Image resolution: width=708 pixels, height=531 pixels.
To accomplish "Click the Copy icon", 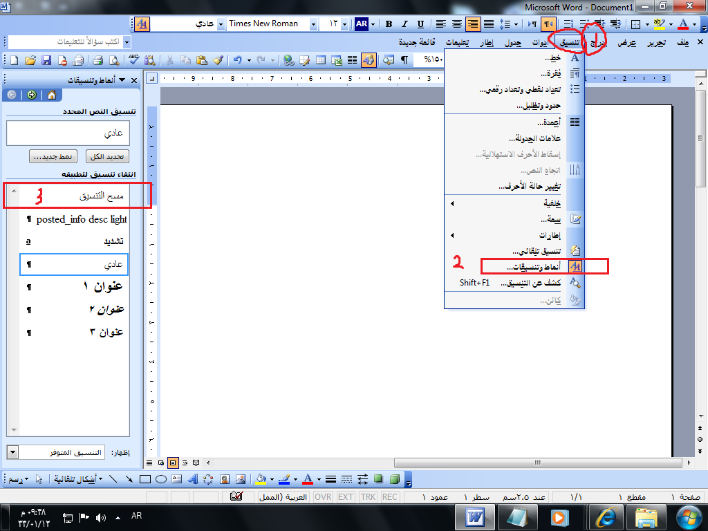I will tap(185, 60).
